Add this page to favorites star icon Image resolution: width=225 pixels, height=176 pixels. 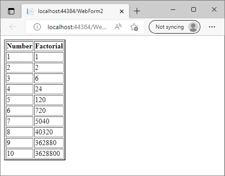coord(134,27)
